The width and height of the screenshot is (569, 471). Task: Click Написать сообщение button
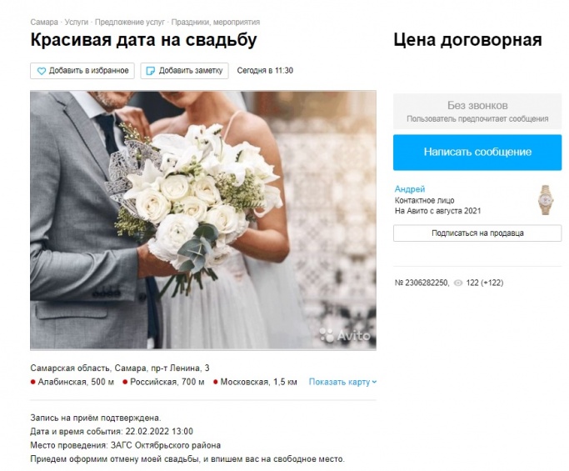coord(477,153)
